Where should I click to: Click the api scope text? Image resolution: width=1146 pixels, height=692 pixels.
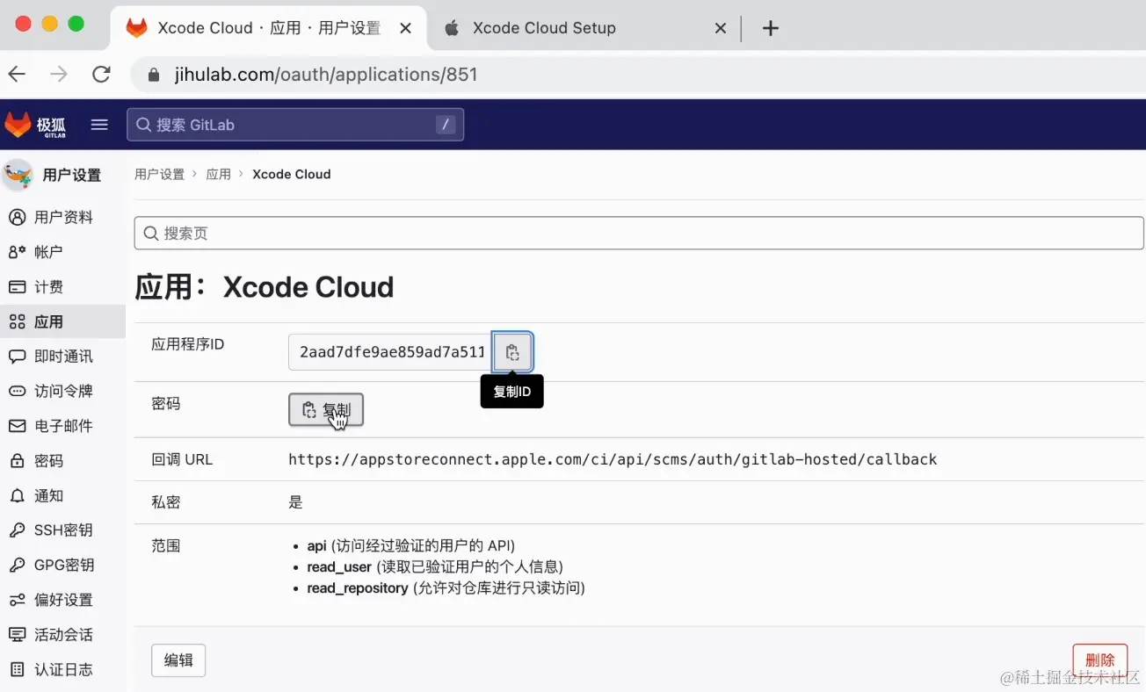point(316,546)
